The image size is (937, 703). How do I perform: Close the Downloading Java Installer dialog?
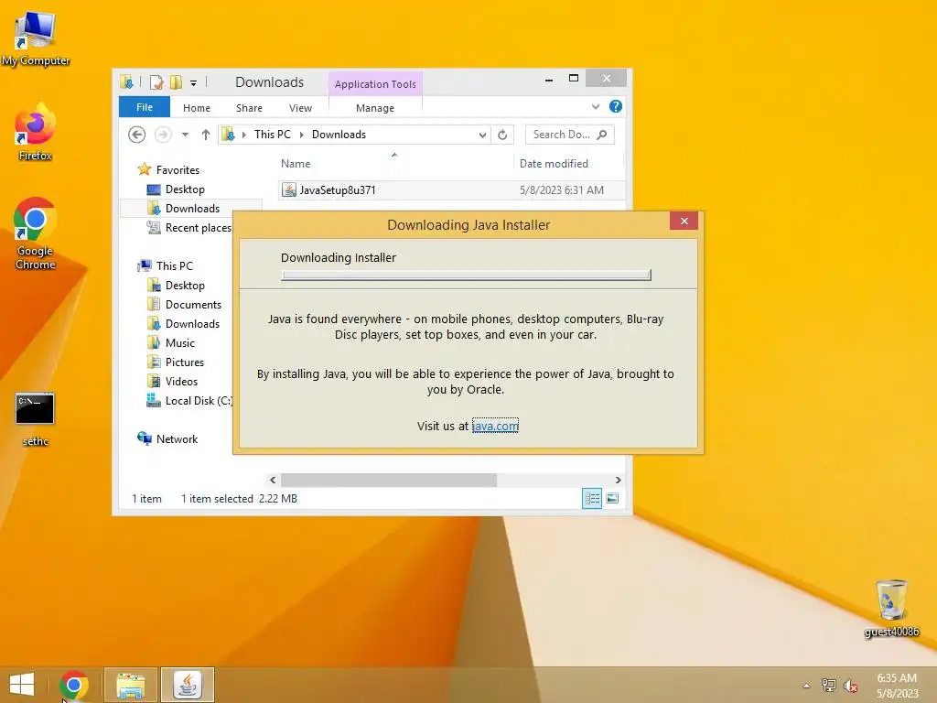pos(684,221)
